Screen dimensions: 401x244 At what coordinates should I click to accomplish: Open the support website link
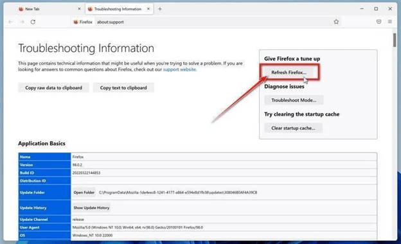[179, 69]
